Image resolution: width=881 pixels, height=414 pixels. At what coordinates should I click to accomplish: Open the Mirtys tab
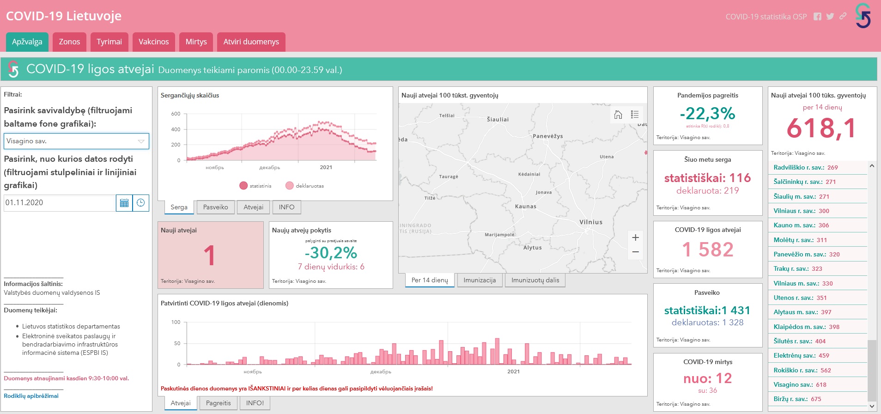pos(196,42)
